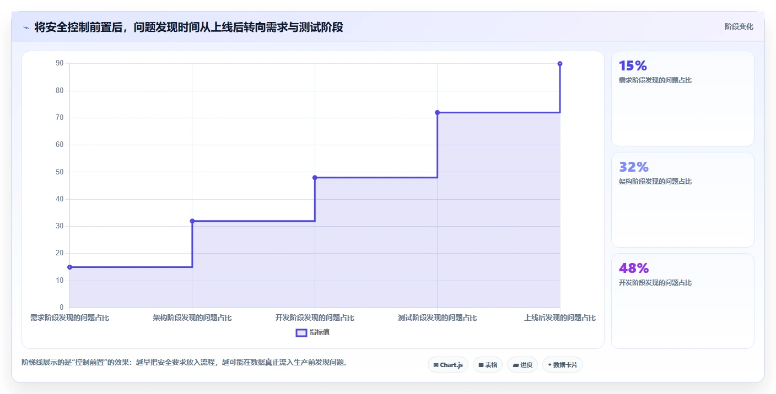
Task: Click the lightning icon beside the title
Action: click(x=26, y=28)
